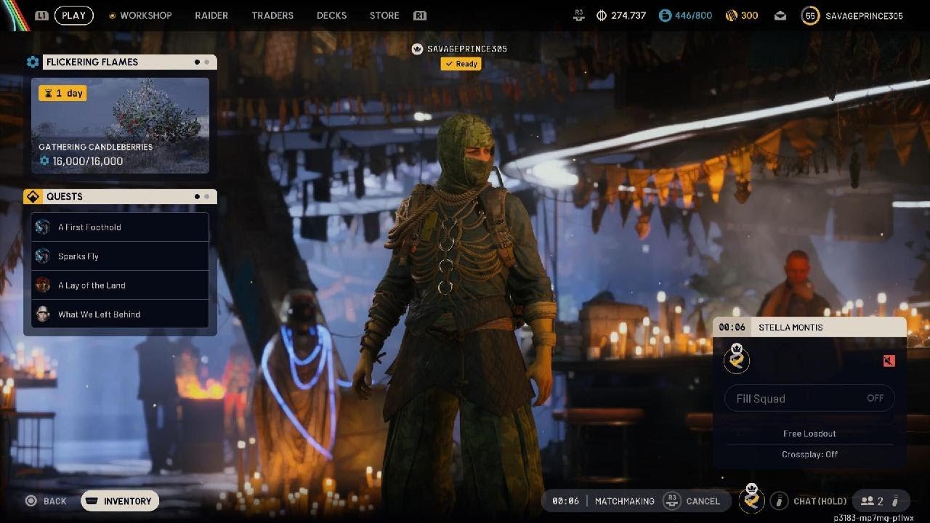Click the CHAT (HOLD) label
Screen dimensions: 930x523
tap(820, 501)
